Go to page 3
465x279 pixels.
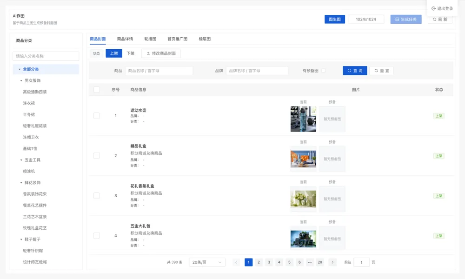coord(269,262)
